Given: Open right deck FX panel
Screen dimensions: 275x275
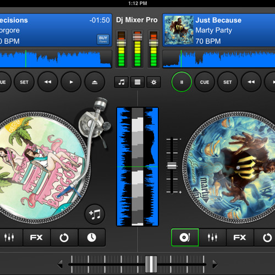Looking at the screenshot, I should 240,237.
